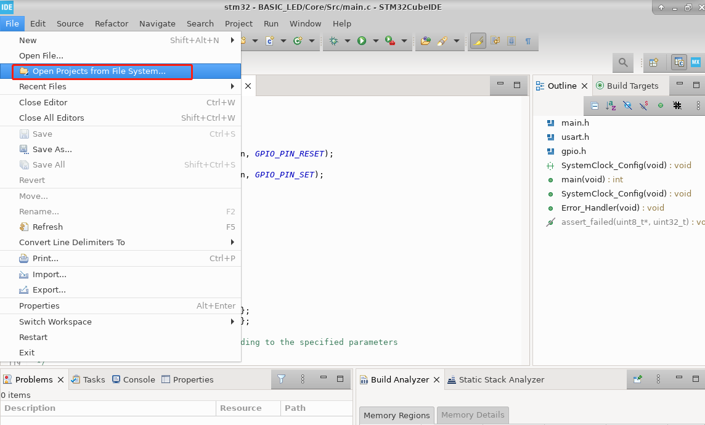Open the Debug configurations dropdown arrow
The width and height of the screenshot is (705, 425).
(x=348, y=41)
